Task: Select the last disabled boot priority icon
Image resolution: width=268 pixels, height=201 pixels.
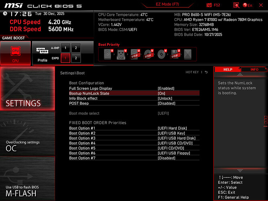Action: pos(188,54)
